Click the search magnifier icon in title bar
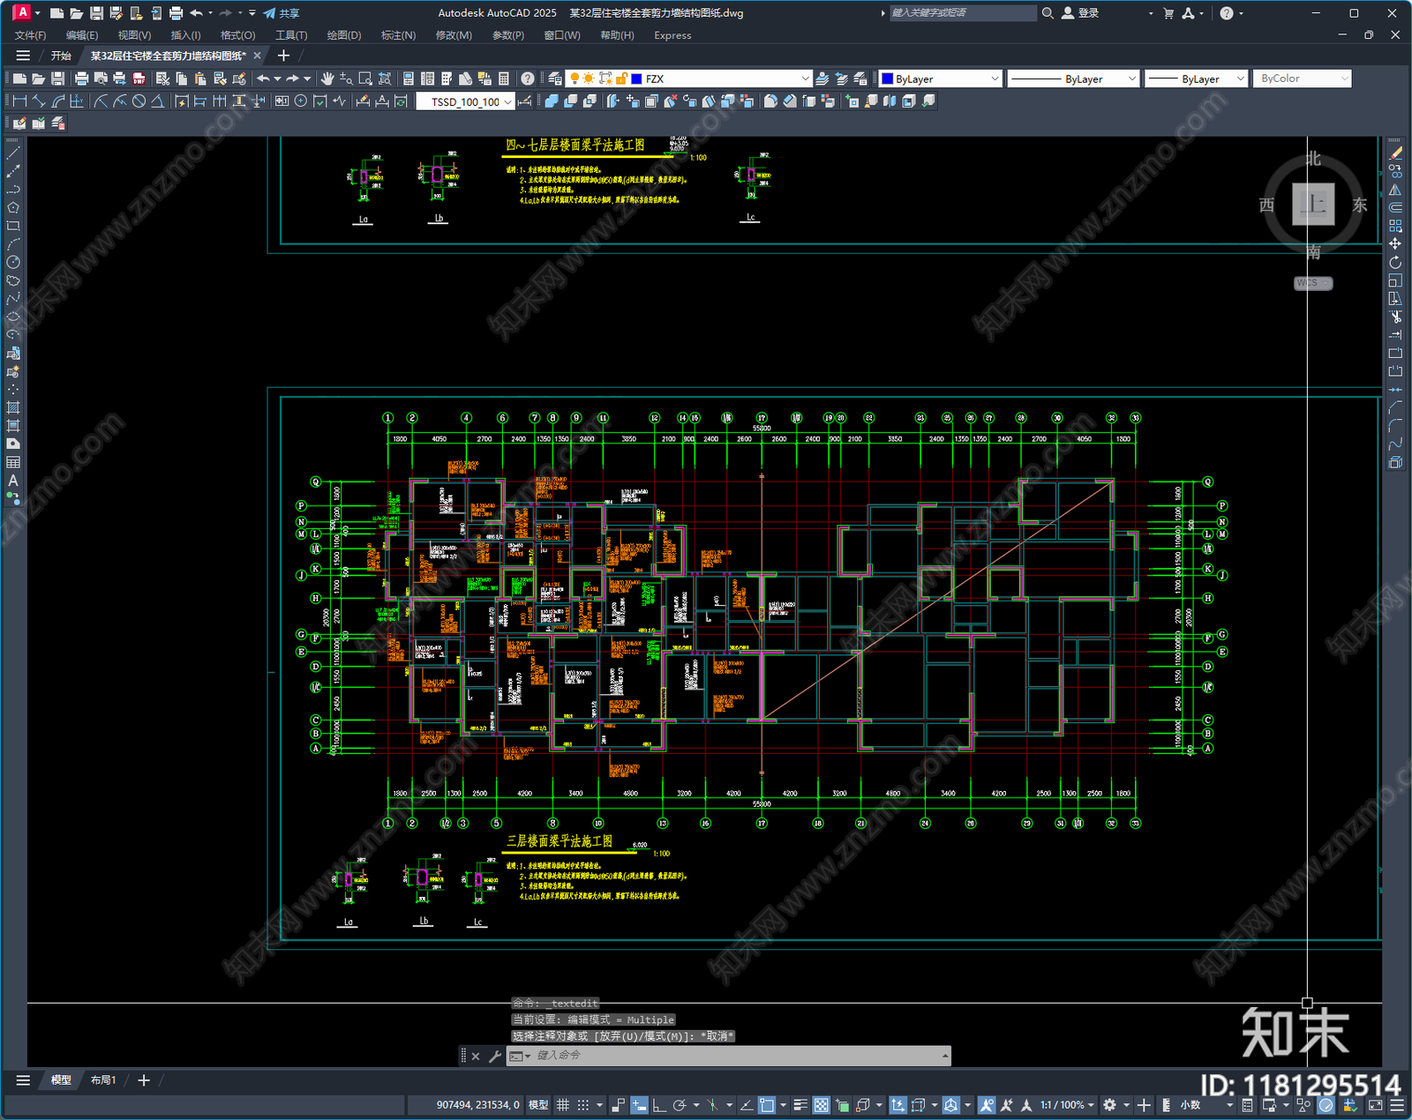The height and width of the screenshot is (1120, 1412). pyautogui.click(x=1048, y=13)
